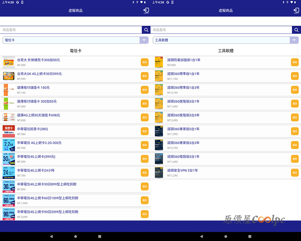Click the 諾頓360標準版1台1年 product name
The height and width of the screenshot is (241, 301).
[183, 74]
